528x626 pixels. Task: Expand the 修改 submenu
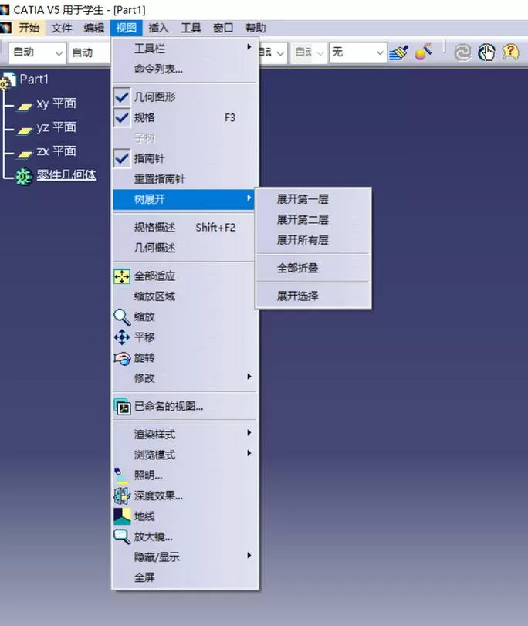[x=185, y=377]
